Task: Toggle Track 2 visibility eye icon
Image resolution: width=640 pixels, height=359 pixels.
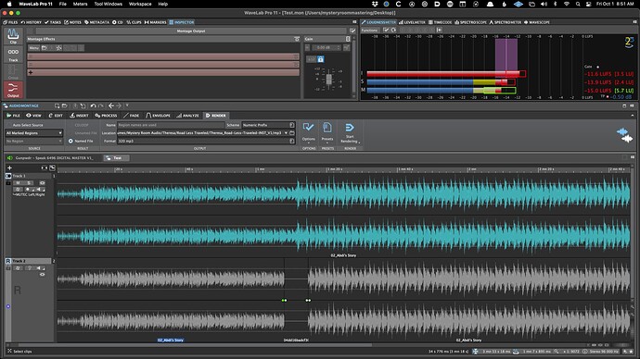Action: pos(42,274)
